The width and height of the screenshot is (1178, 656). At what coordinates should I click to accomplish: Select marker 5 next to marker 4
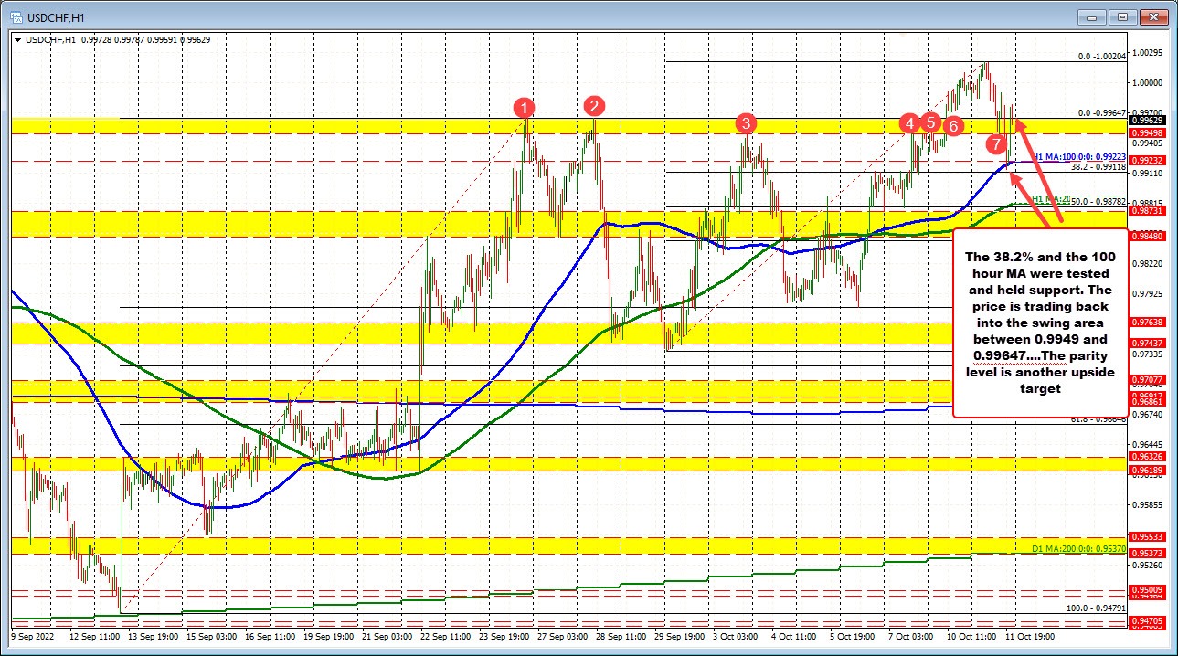pyautogui.click(x=930, y=122)
